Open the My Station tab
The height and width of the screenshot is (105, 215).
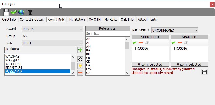[77, 20]
